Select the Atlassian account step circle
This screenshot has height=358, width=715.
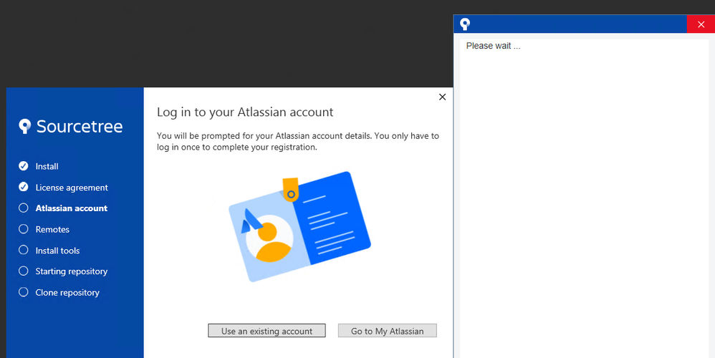(x=23, y=208)
